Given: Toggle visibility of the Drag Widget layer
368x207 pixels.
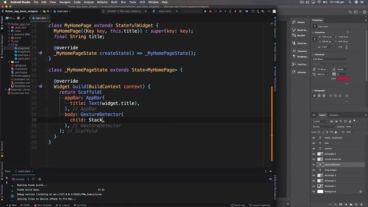Looking at the screenshot, I should 313,170.
